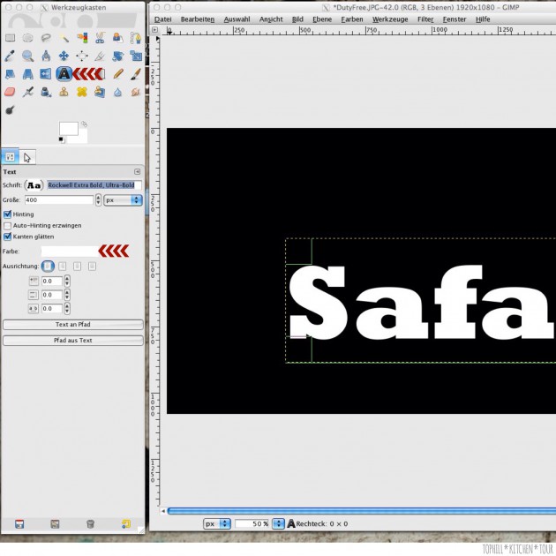Select the Free Select lasso tool
Viewport: 556px width, 556px height.
pos(46,38)
